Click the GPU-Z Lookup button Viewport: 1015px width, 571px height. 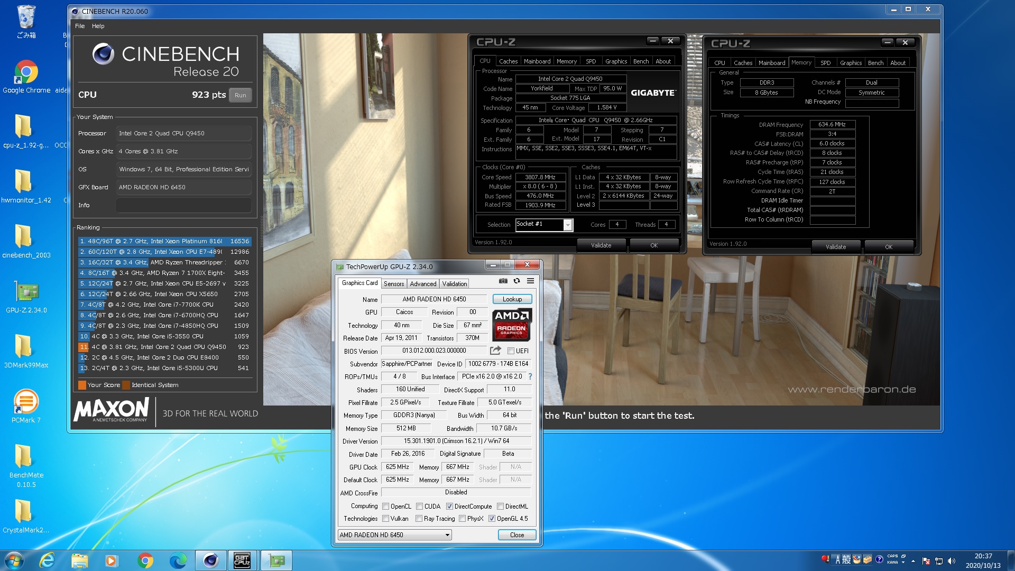[512, 299]
